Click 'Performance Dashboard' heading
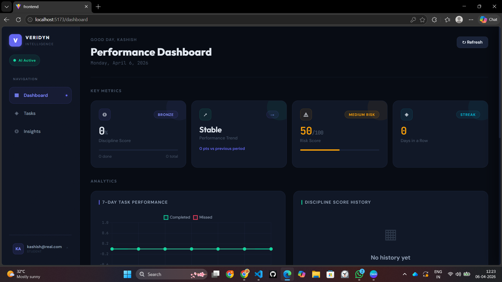The width and height of the screenshot is (502, 282). [151, 52]
